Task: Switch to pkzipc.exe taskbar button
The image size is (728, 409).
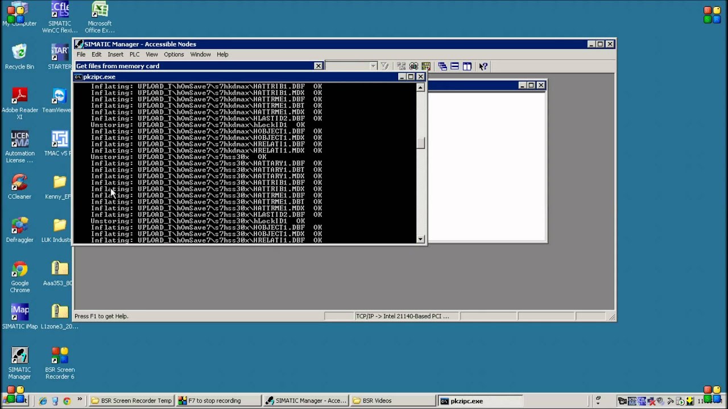Action: 479,400
